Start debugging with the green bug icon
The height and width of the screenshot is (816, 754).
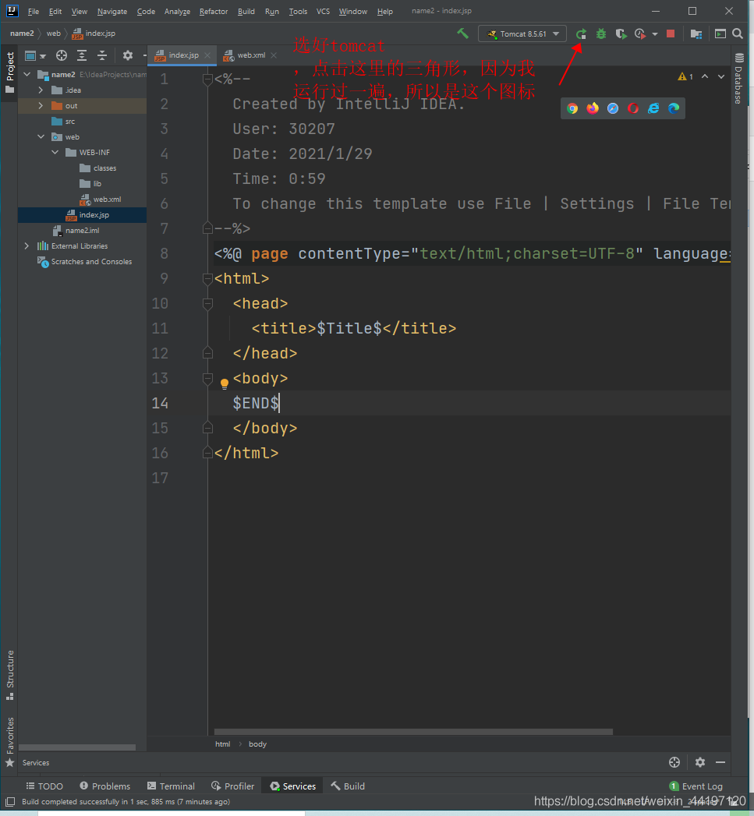click(601, 34)
